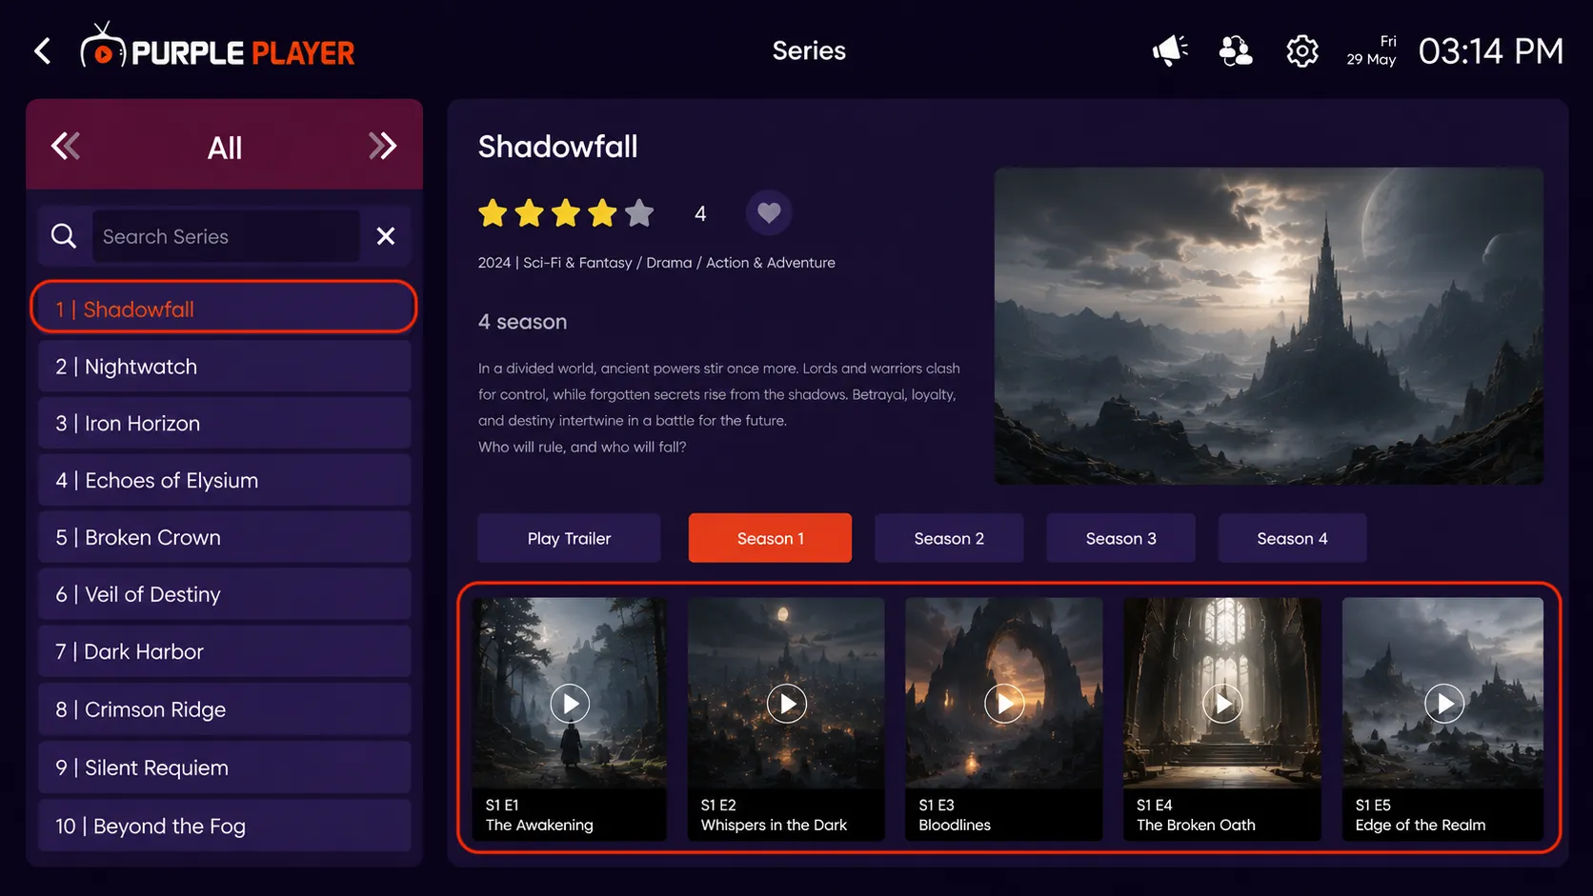Click the Shadowfall castle poster image
Screen dimensions: 1593x896
click(1269, 326)
